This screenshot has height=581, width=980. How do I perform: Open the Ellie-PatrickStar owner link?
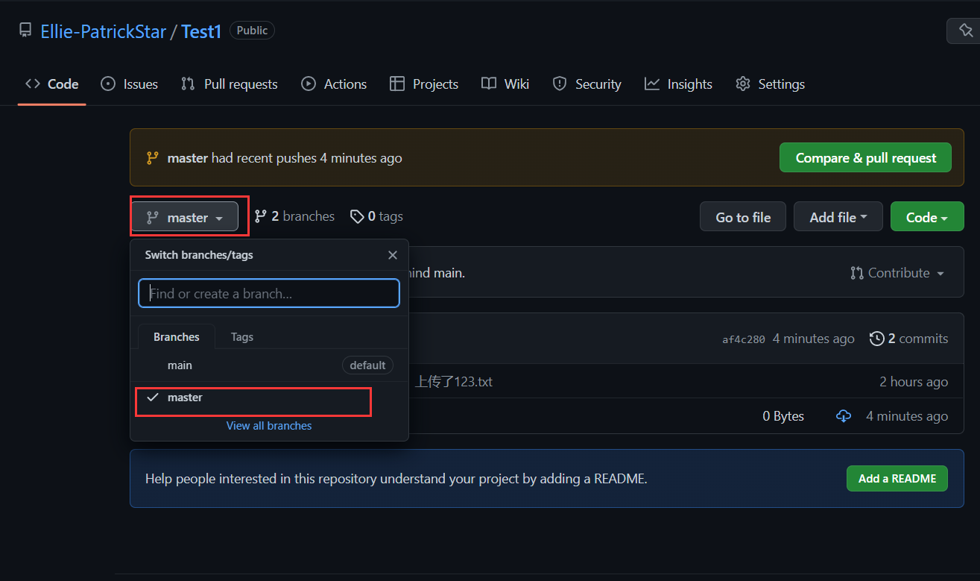pos(104,31)
